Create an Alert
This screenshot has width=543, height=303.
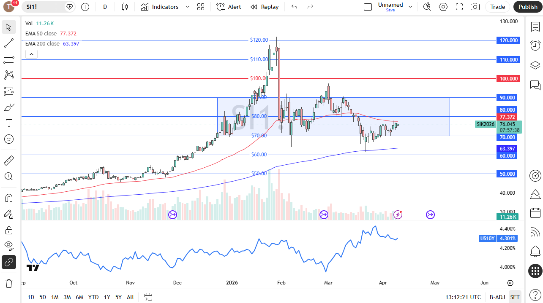point(229,7)
